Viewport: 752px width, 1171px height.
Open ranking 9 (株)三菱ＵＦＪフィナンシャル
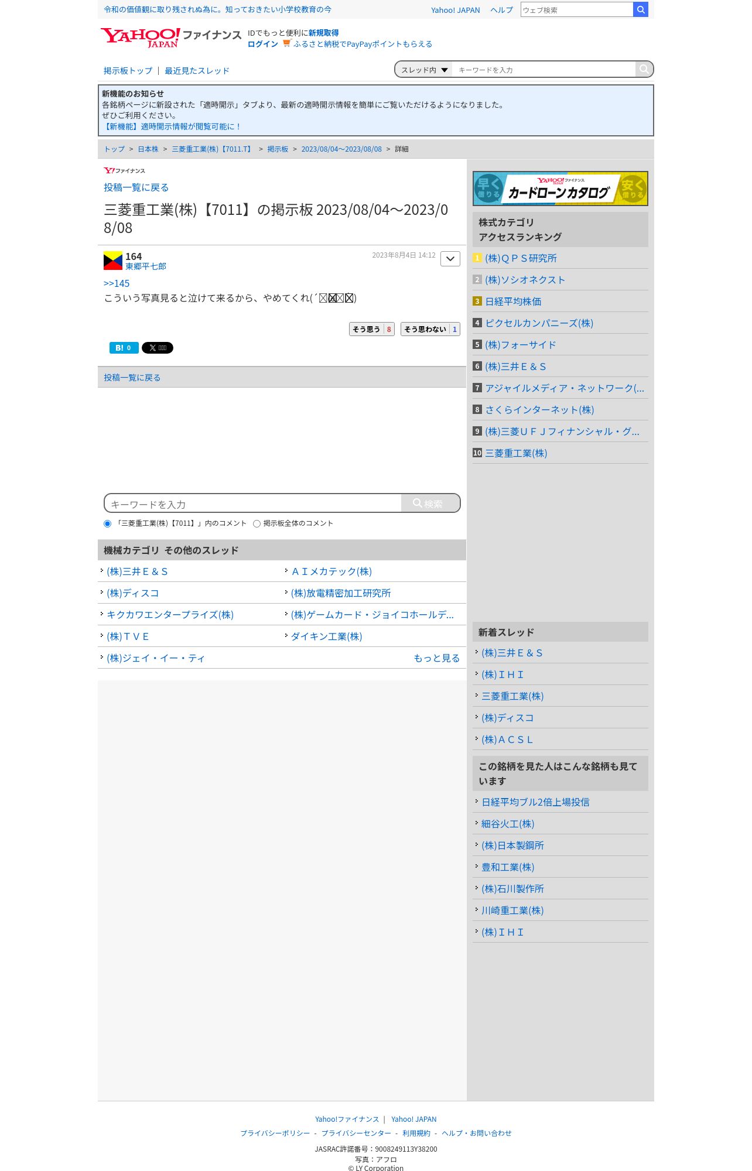pos(562,432)
